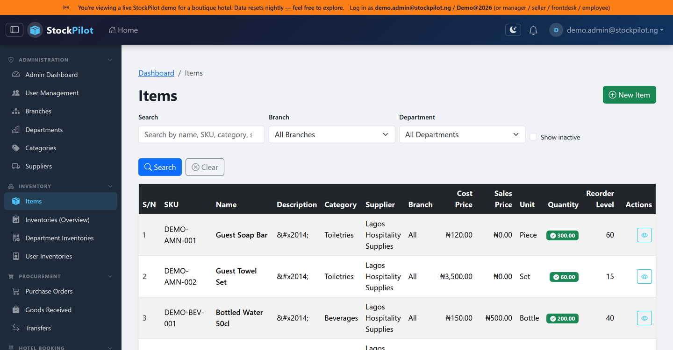Click the Transfers arrows icon
This screenshot has width=673, height=350.
coord(16,328)
